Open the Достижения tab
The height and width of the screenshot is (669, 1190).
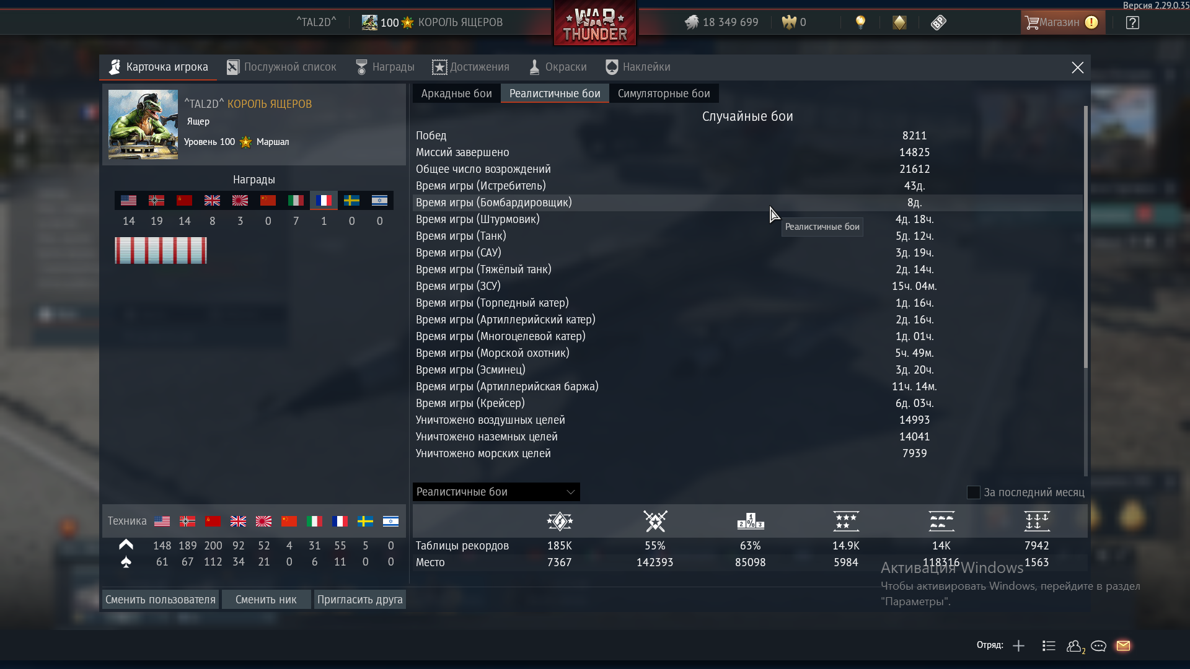point(470,67)
